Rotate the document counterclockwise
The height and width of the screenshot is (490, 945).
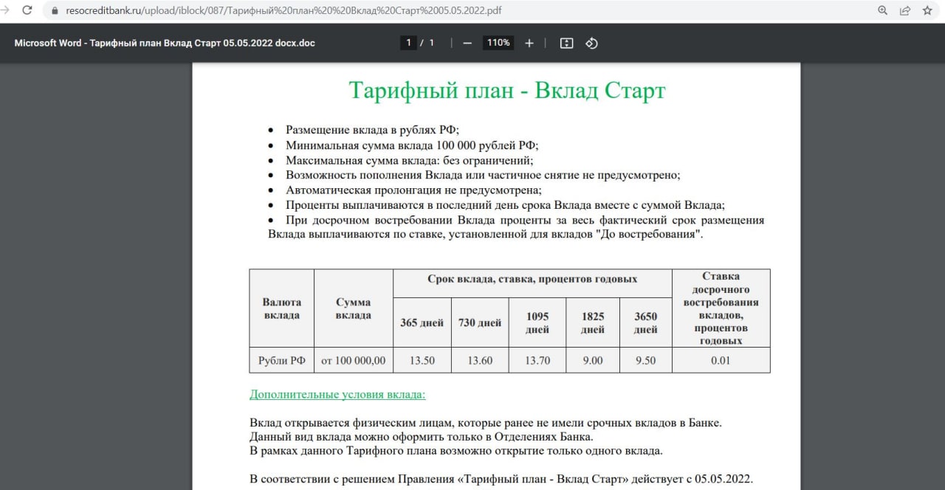[x=591, y=44]
